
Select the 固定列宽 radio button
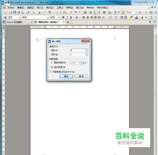[x=52, y=63]
